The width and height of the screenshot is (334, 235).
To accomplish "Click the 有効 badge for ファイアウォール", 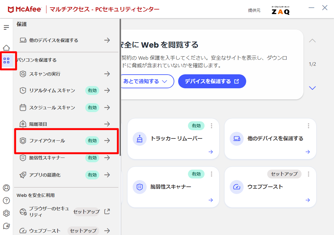I will coord(92,141).
